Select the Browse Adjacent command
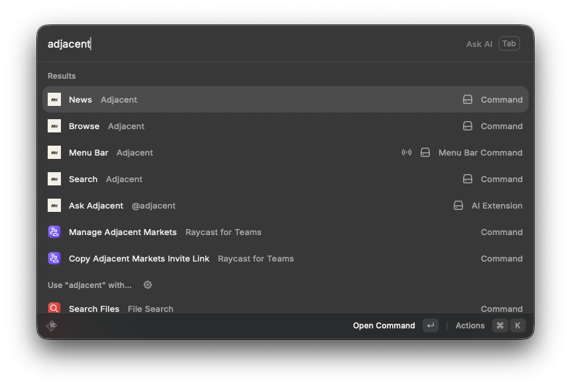 pos(285,126)
